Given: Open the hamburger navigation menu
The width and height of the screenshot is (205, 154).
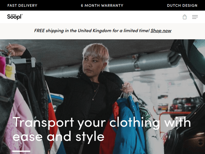Looking at the screenshot, I should (195, 17).
